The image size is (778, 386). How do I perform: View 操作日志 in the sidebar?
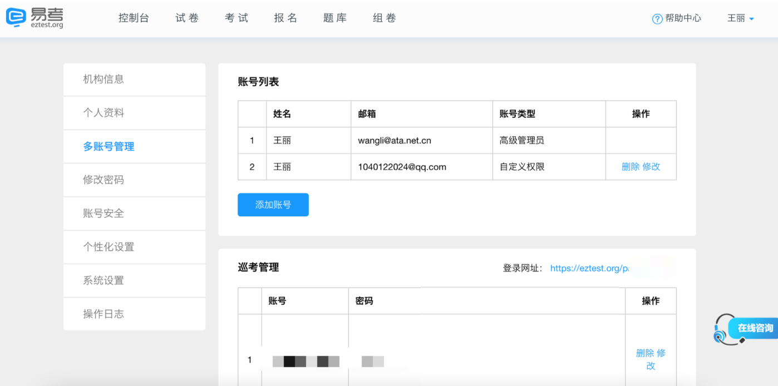coord(134,314)
